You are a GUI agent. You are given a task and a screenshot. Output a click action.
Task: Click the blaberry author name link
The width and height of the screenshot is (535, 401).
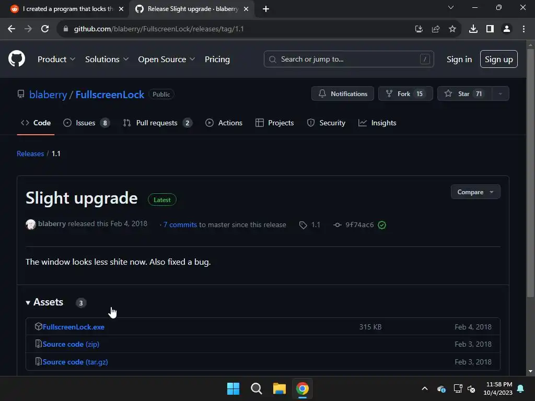coord(52,223)
